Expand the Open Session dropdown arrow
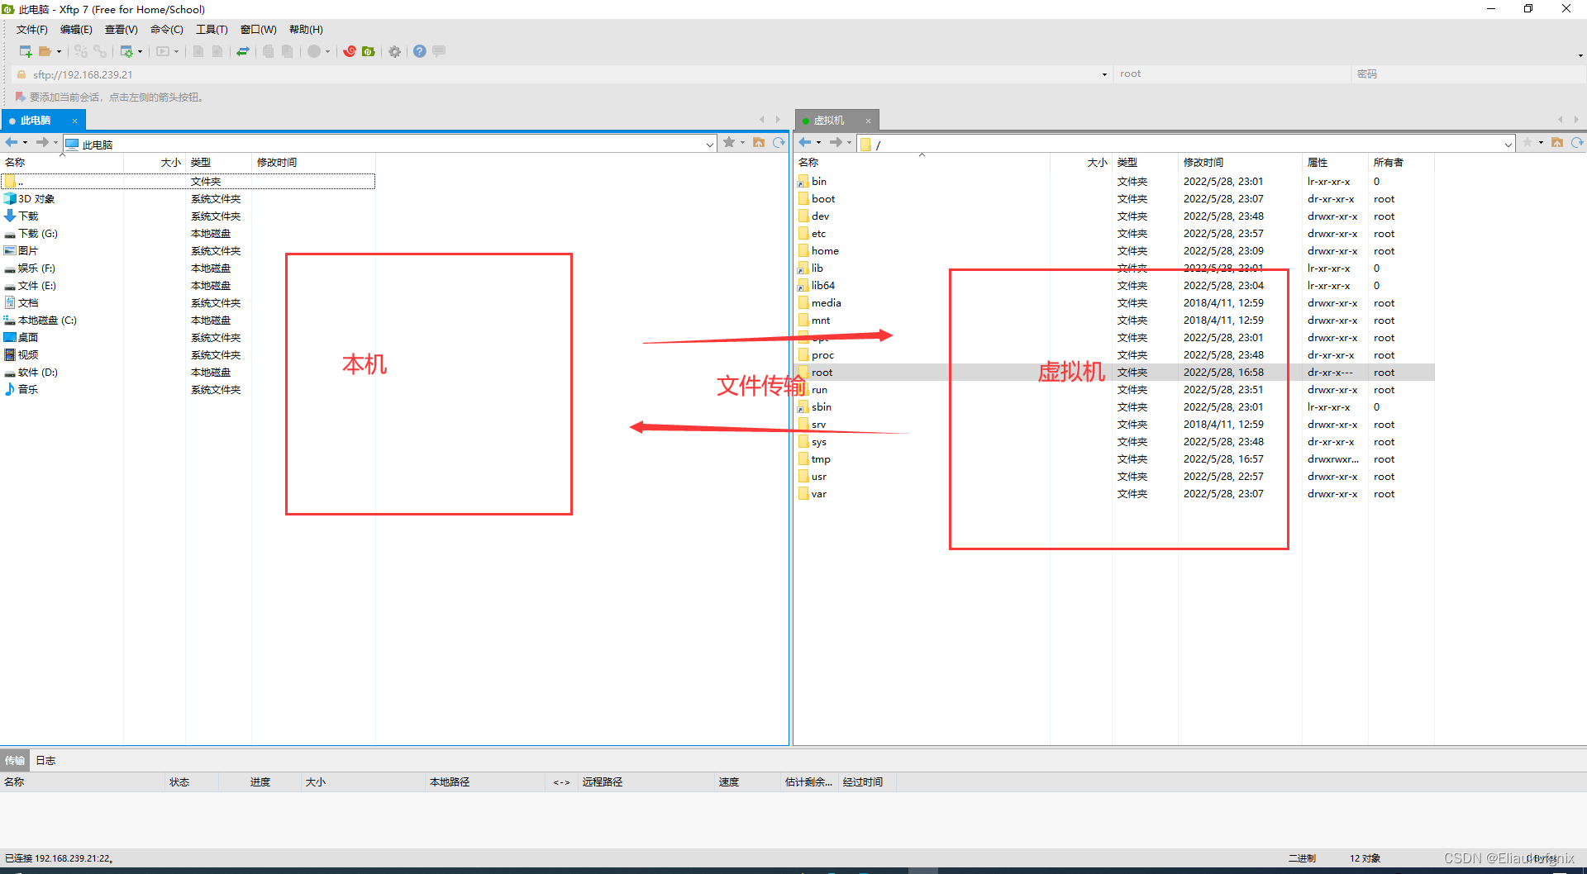Screen dimensions: 1587x874 59,52
